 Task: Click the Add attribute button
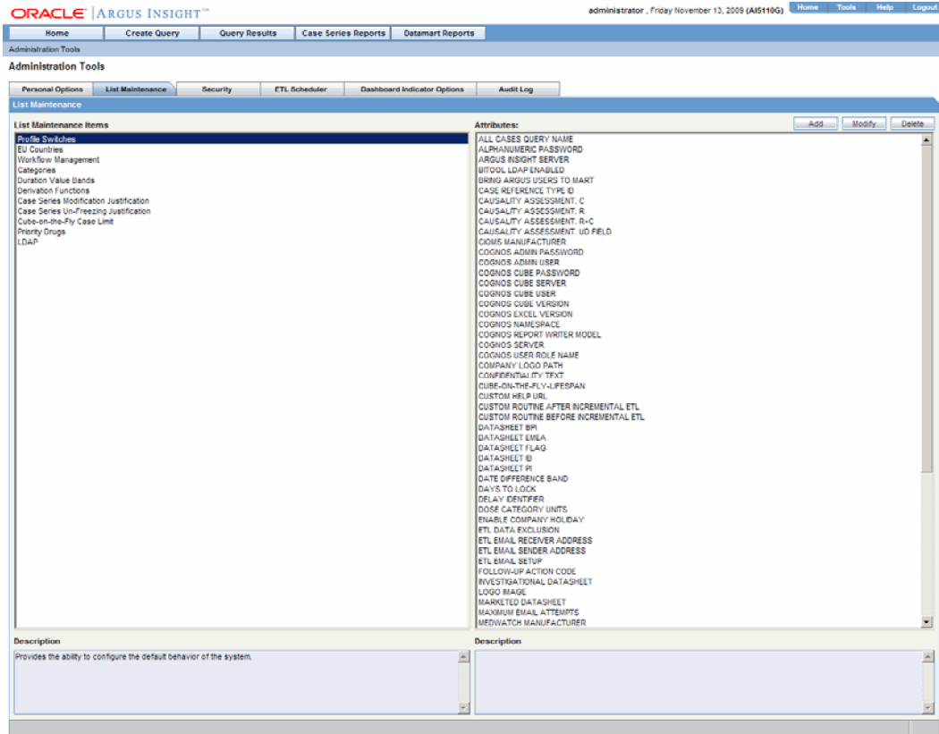(816, 123)
